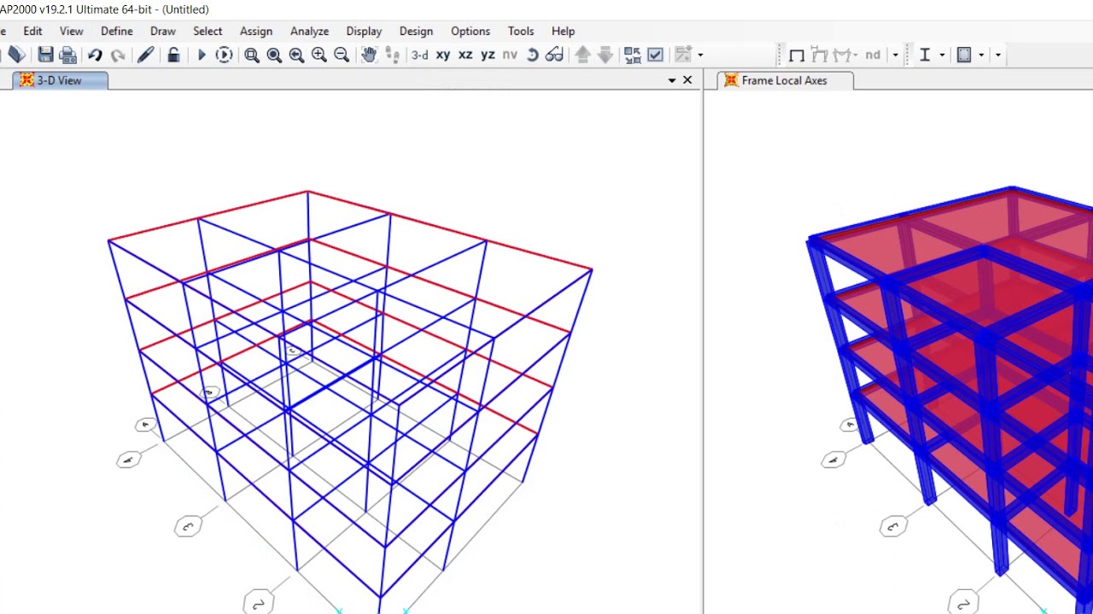Switch to the Frame Local Axes tab
This screenshot has width=1093, height=614.
tap(785, 80)
